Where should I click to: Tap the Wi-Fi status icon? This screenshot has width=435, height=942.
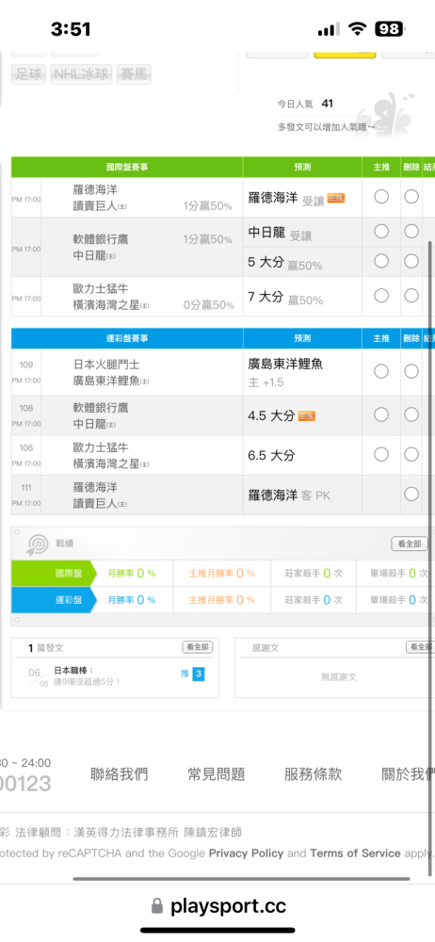[358, 29]
